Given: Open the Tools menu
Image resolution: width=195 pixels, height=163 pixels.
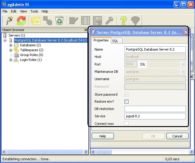Looking at the screenshot, I should pos(34,11).
